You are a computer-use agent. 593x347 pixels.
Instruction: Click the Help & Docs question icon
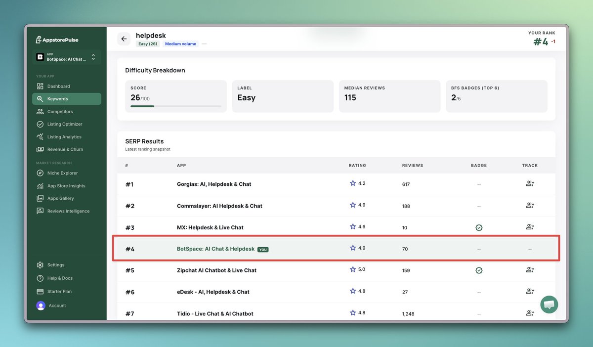(x=41, y=278)
